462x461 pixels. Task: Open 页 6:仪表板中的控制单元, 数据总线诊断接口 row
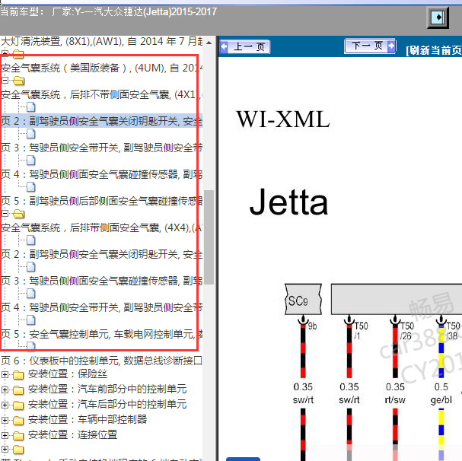[101, 361]
